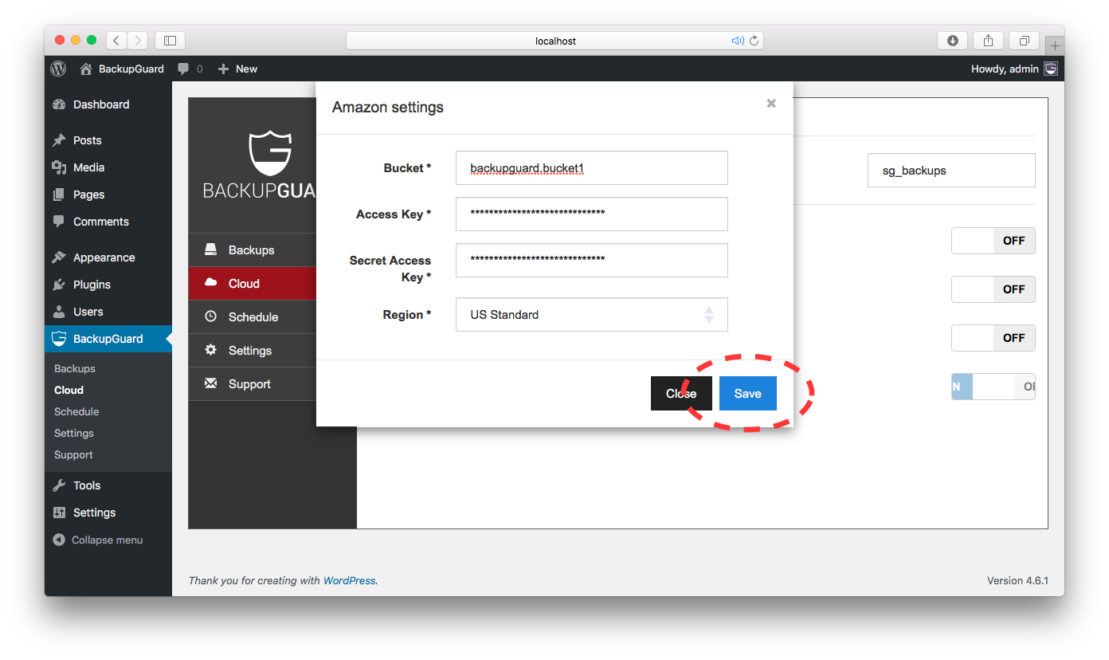Open Support submenu under BackupGuard

pyautogui.click(x=73, y=454)
